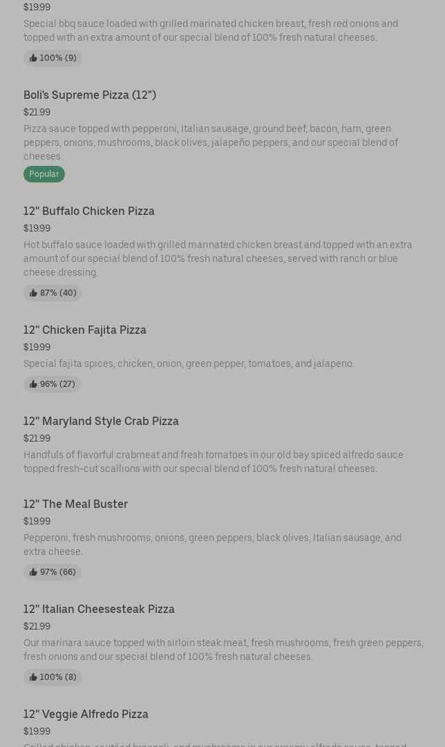
Task: Open the 12" Veggie Alfredo Pizza item
Action: click(86, 715)
